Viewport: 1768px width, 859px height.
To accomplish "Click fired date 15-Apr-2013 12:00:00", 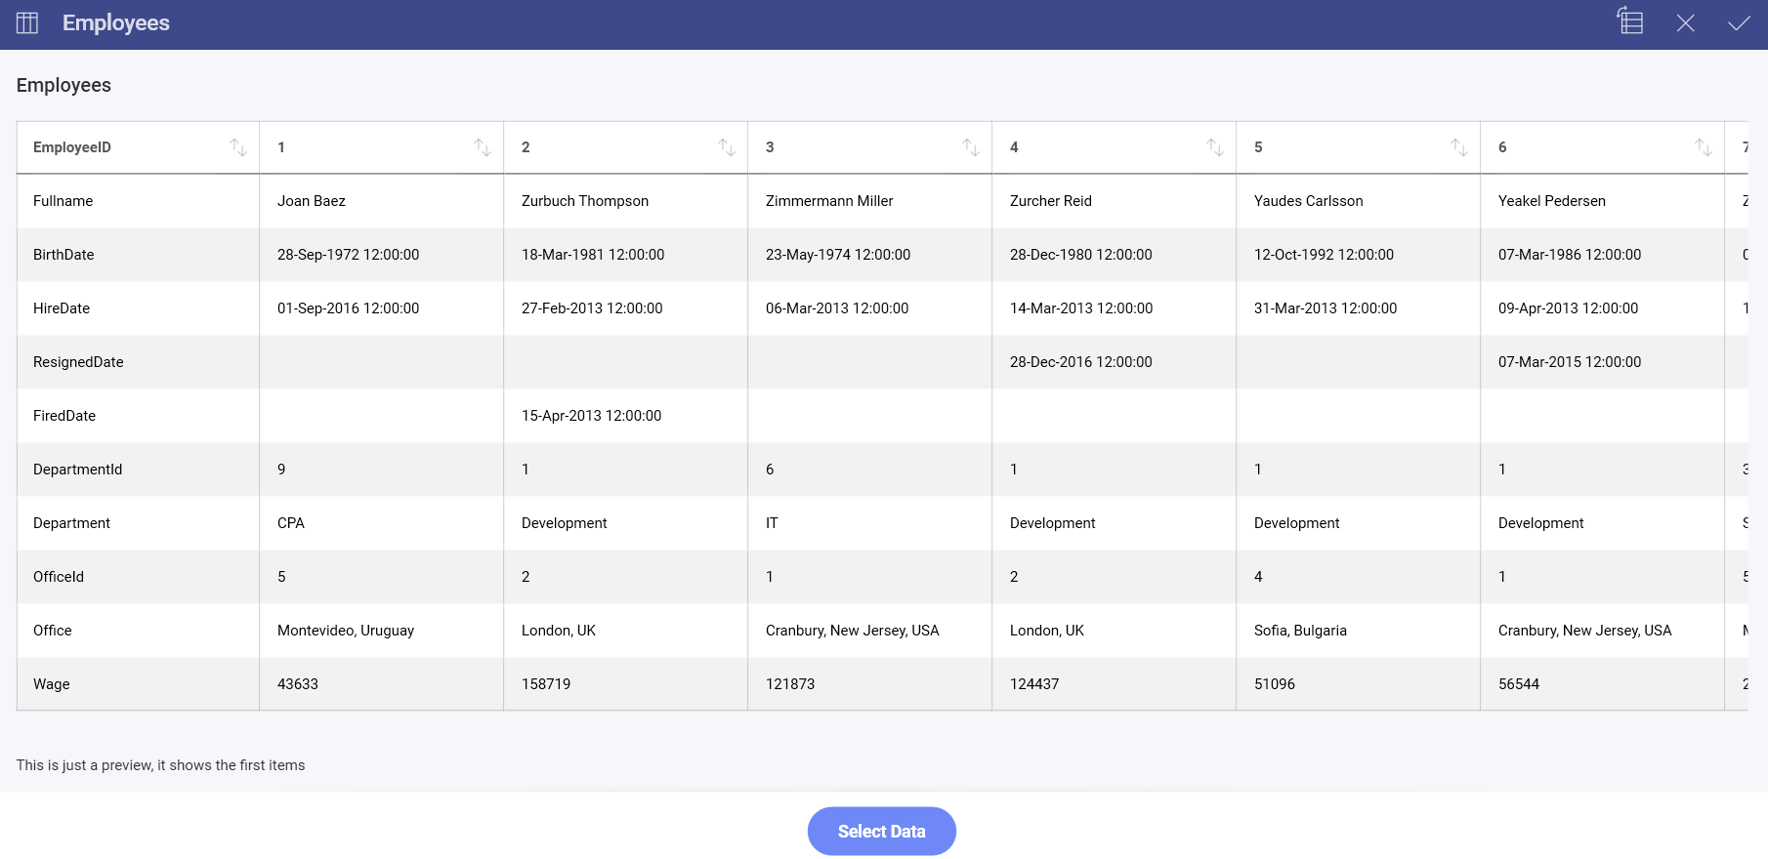I will (592, 416).
